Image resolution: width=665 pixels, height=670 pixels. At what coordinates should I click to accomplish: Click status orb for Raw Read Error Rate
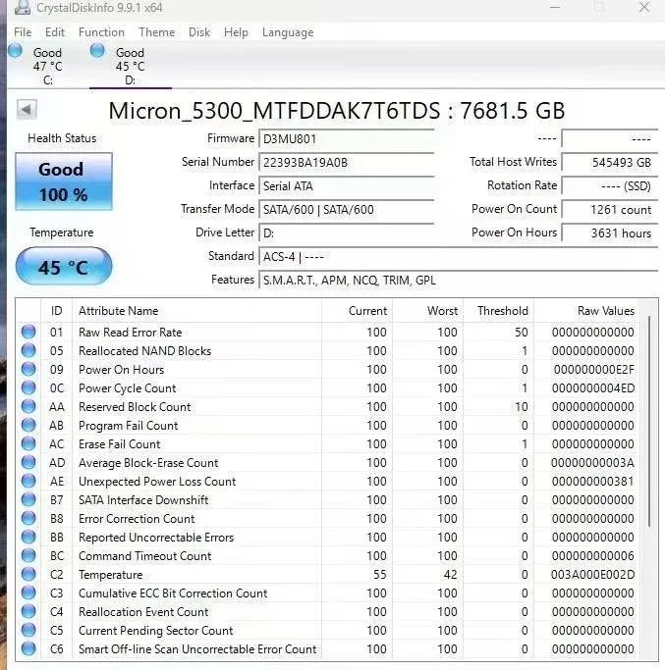[28, 332]
